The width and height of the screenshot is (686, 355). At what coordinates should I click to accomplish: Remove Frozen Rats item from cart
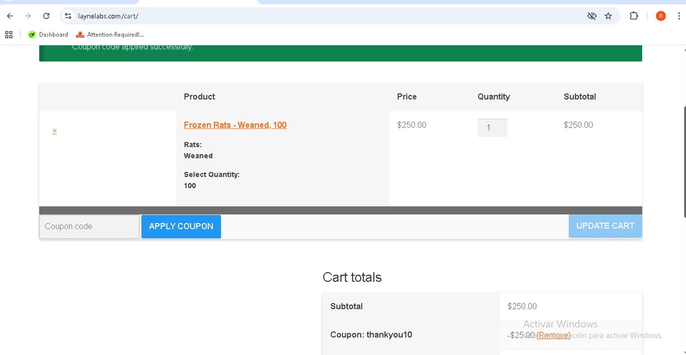pos(54,131)
